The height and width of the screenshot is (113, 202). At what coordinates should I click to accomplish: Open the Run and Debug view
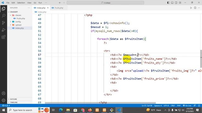click(3, 30)
